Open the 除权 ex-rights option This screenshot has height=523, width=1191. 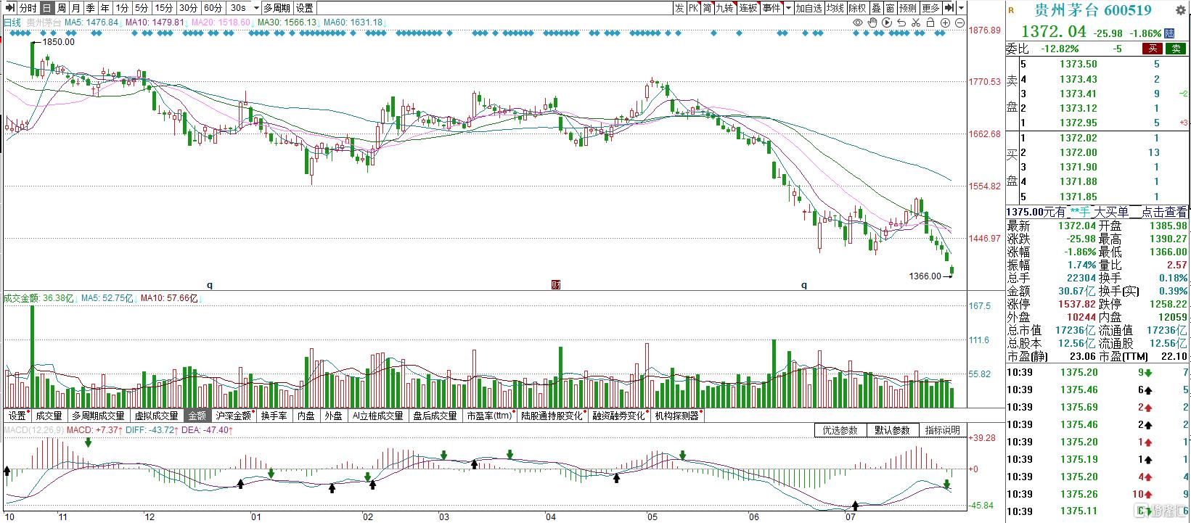(858, 8)
